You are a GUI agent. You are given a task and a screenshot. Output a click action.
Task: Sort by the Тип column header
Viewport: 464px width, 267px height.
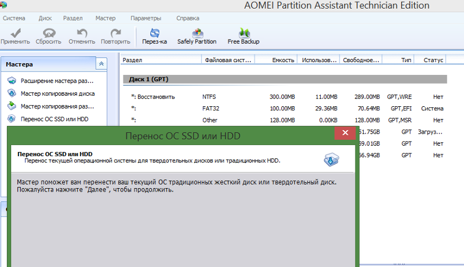pos(398,60)
